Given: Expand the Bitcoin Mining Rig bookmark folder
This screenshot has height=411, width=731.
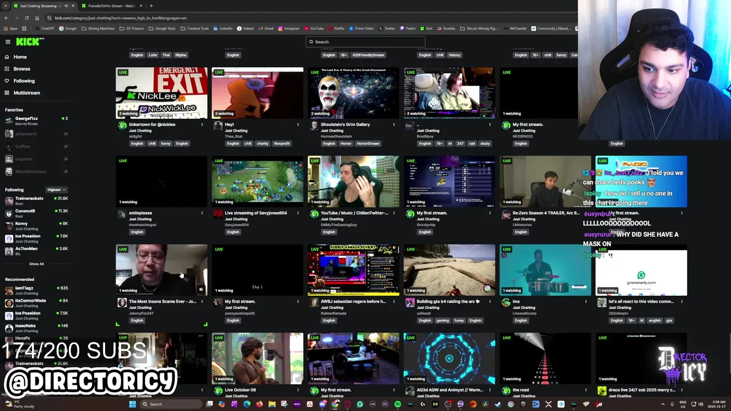Looking at the screenshot, I should 479,29.
